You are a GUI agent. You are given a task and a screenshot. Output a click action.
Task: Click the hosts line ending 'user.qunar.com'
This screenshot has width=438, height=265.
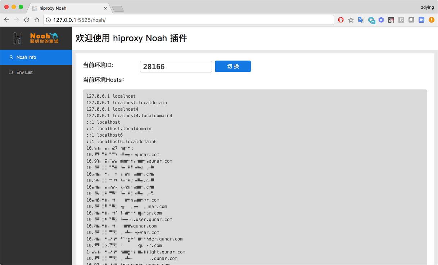pyautogui.click(x=129, y=220)
